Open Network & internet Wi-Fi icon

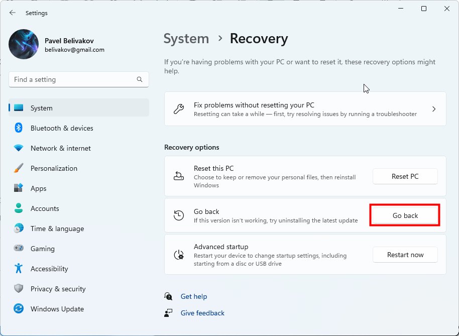(19, 148)
